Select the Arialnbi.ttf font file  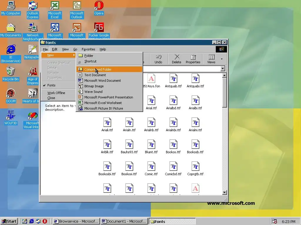click(x=173, y=125)
